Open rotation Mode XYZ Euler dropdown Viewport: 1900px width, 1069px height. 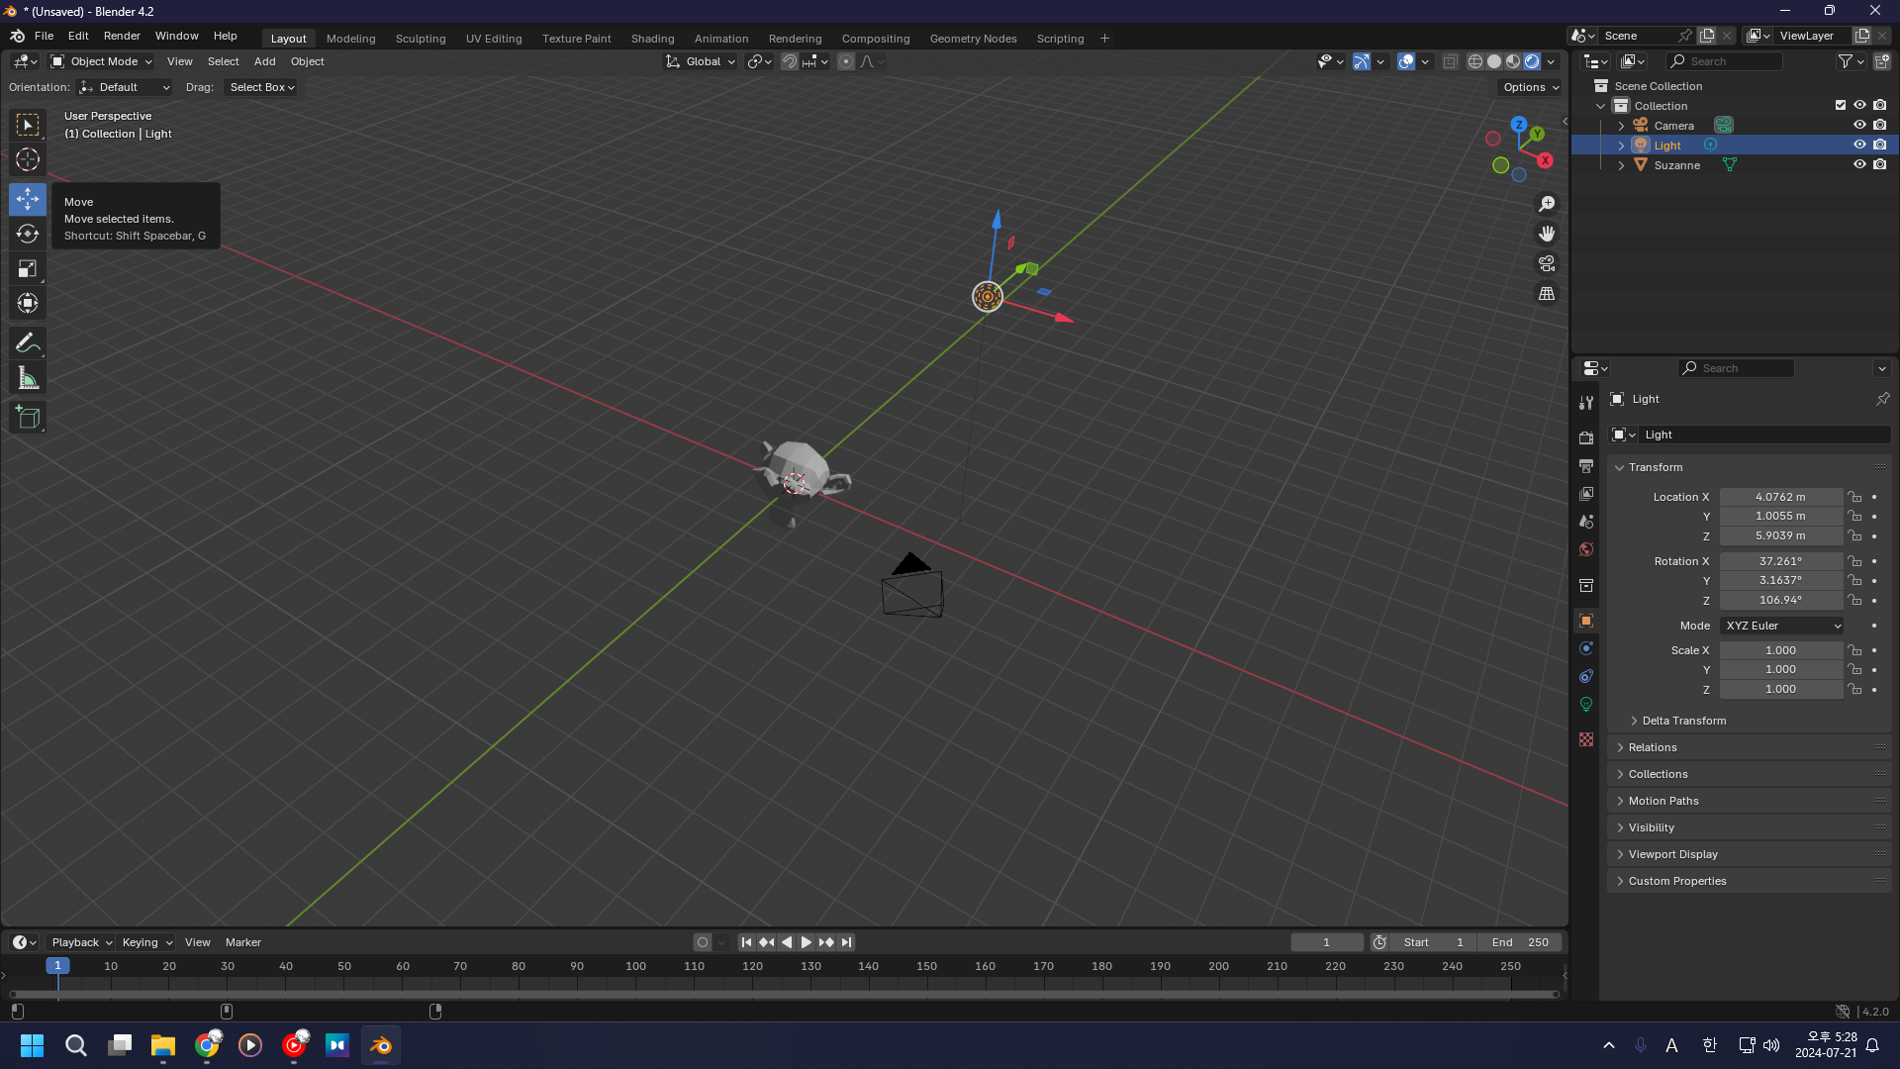pos(1782,626)
